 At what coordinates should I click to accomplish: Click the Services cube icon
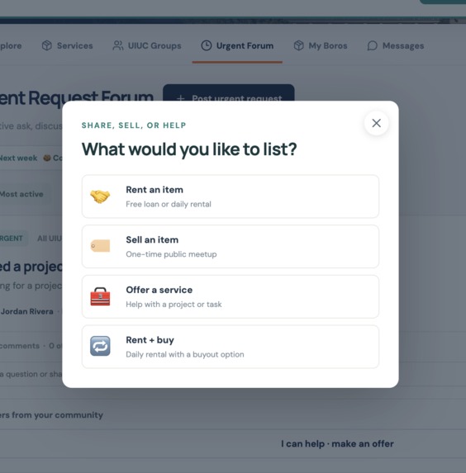(x=47, y=45)
